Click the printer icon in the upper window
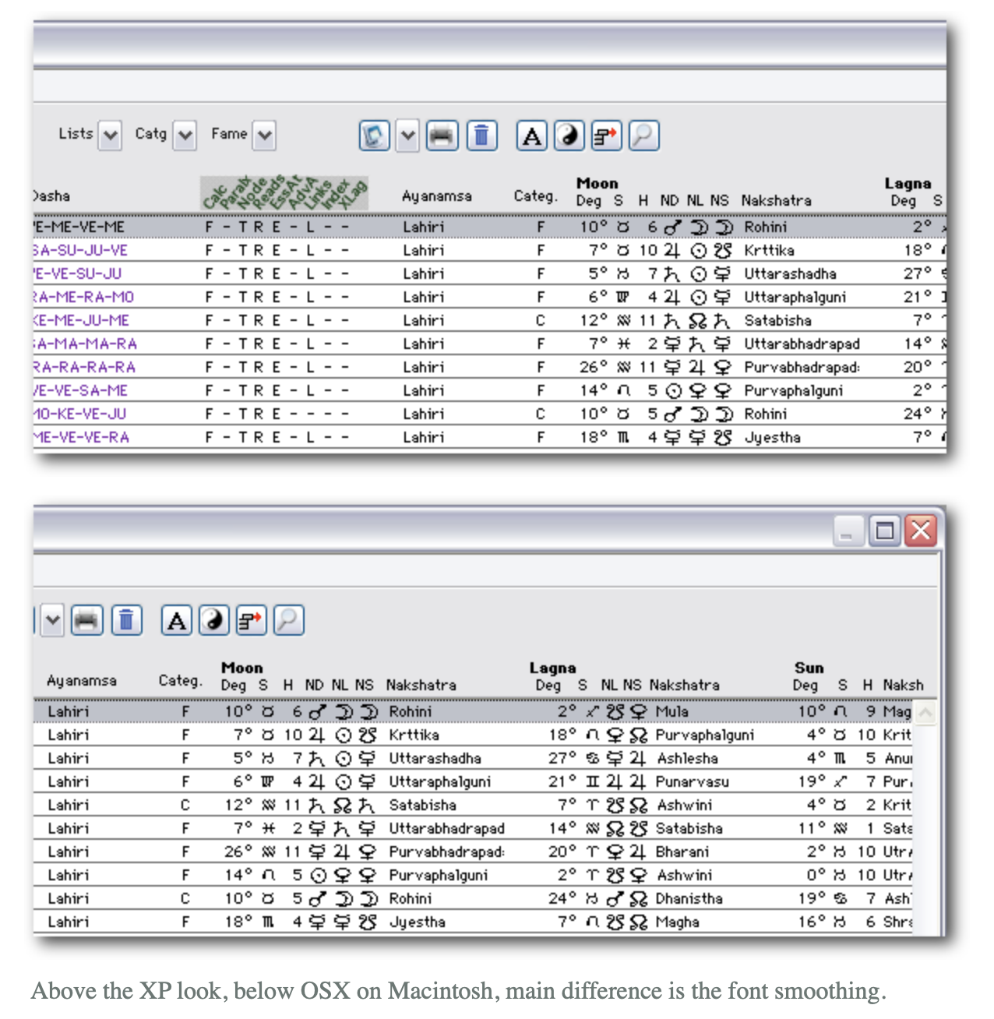Viewport: 994px width, 1019px height. pyautogui.click(x=442, y=136)
